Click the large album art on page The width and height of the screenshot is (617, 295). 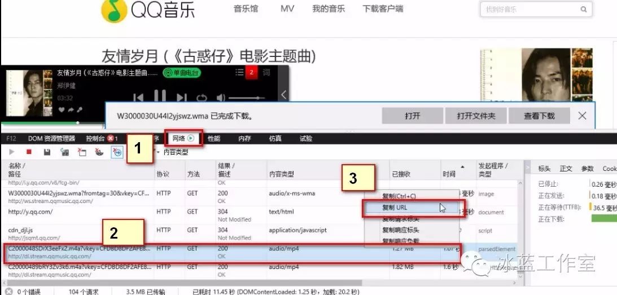point(536,74)
